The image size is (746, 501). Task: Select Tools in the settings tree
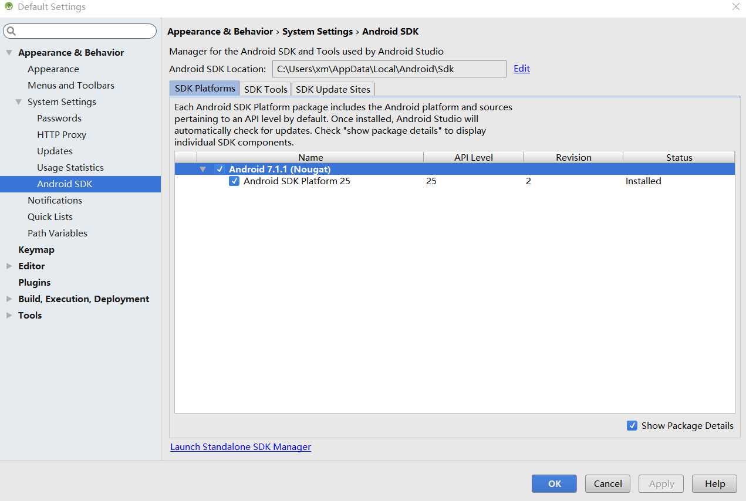coord(30,315)
